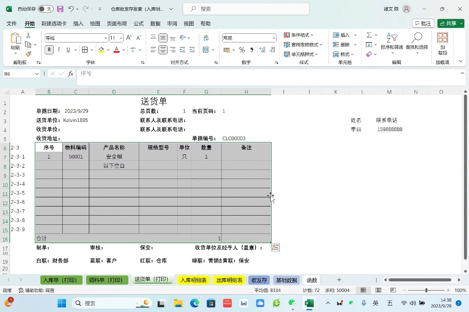Open the font name dropdown showing 等线
The height and width of the screenshot is (312, 469).
(105, 37)
